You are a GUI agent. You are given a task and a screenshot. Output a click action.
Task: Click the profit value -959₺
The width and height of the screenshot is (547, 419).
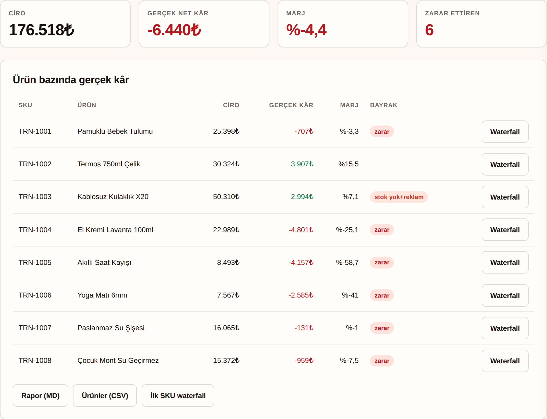click(304, 361)
